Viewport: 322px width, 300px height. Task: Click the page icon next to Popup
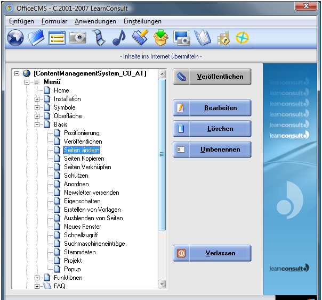tap(57, 269)
